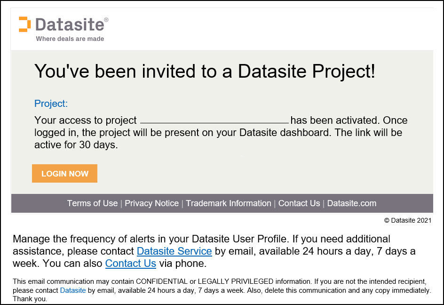
Task: Visit Datasite.com from the footer
Action: tap(351, 203)
